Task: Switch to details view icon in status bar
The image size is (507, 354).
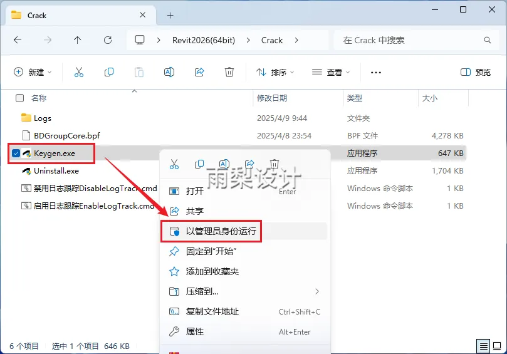Action: tap(483, 346)
